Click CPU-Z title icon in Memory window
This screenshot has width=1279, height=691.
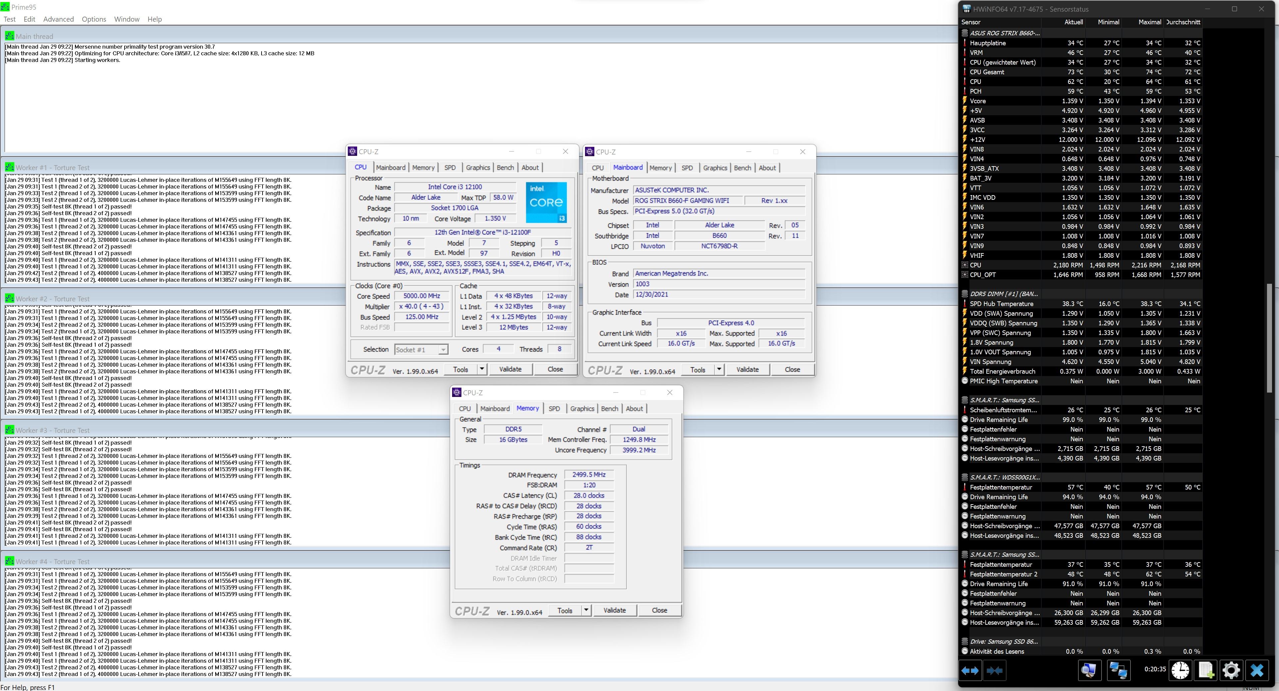point(457,393)
